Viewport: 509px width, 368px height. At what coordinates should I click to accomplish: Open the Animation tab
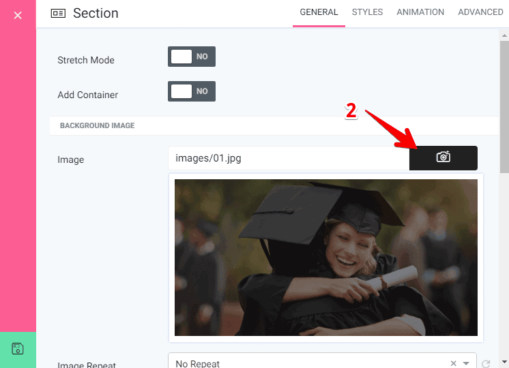point(420,12)
